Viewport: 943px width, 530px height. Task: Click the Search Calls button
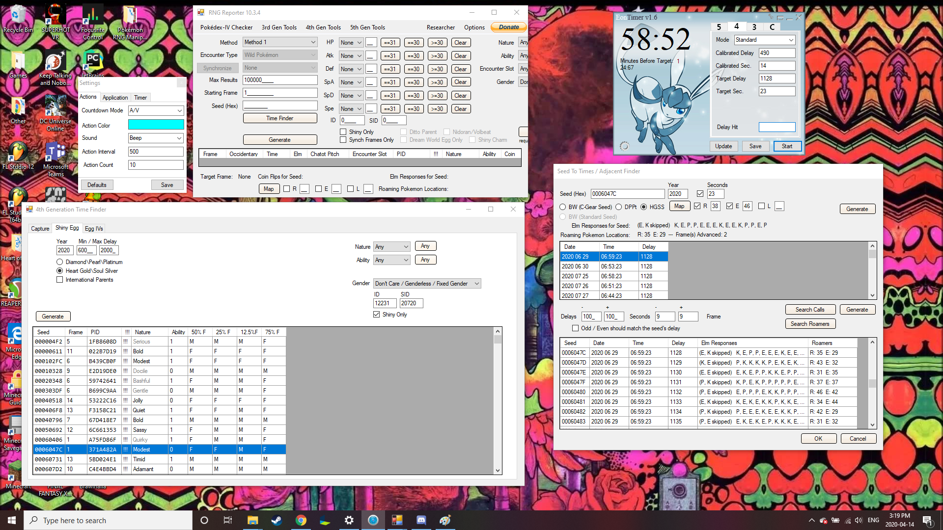point(809,310)
